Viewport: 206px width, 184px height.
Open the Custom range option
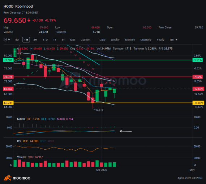(85, 40)
